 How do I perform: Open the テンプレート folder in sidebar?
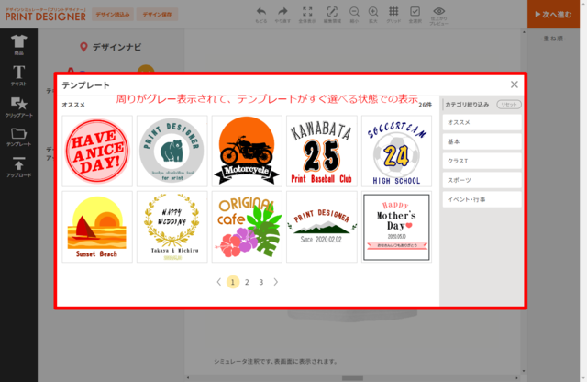18,137
